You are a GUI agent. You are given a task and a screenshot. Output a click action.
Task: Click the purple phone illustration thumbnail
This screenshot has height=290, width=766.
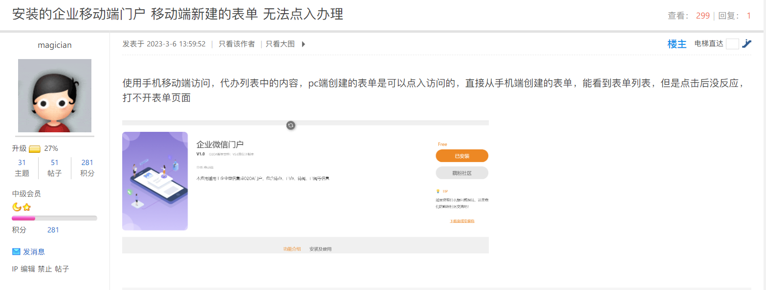(x=155, y=181)
